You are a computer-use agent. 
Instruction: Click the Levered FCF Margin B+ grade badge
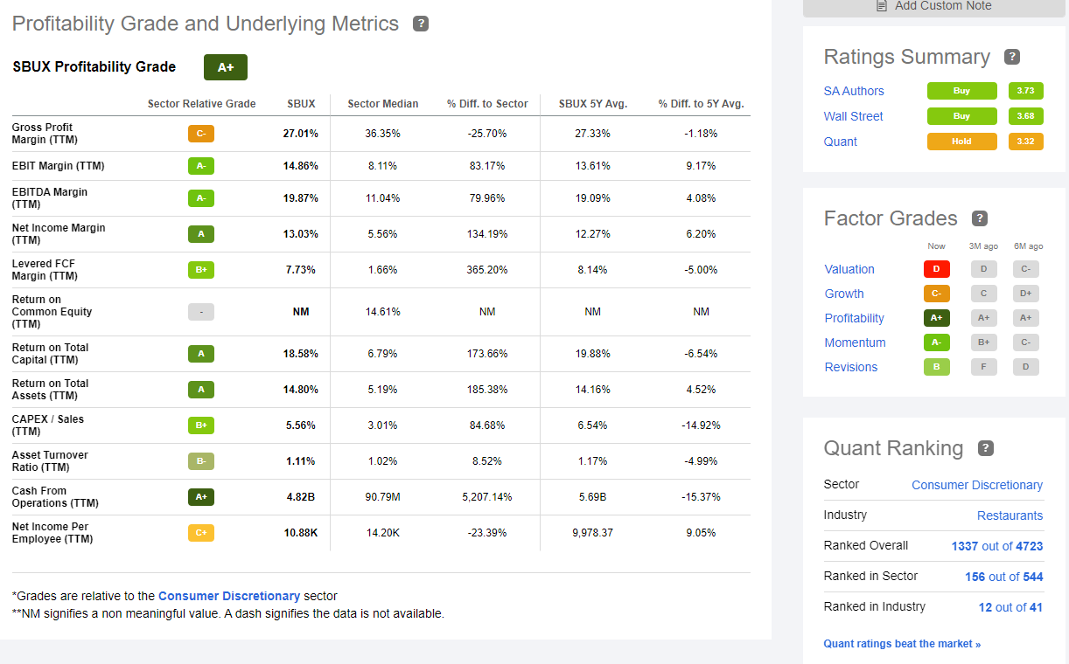click(x=201, y=270)
